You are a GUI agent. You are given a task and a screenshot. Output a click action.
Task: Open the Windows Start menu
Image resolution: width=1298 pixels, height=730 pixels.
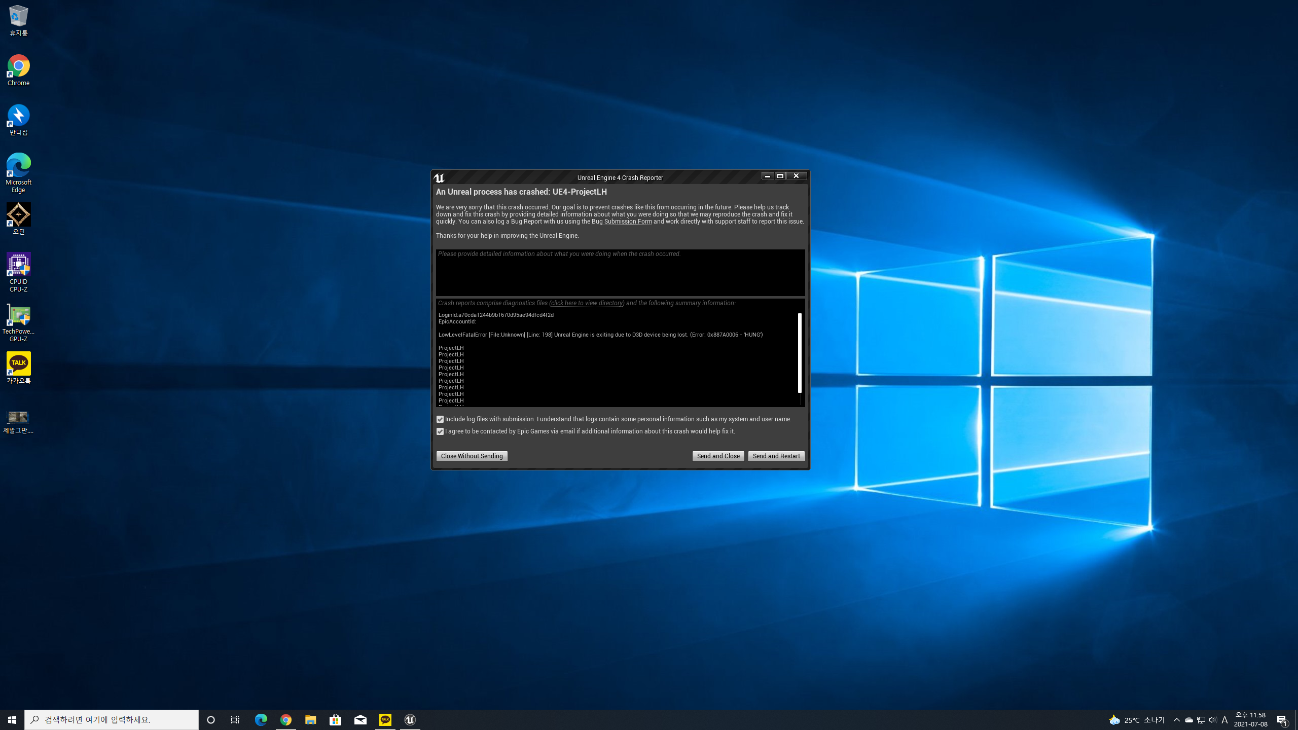click(x=12, y=719)
